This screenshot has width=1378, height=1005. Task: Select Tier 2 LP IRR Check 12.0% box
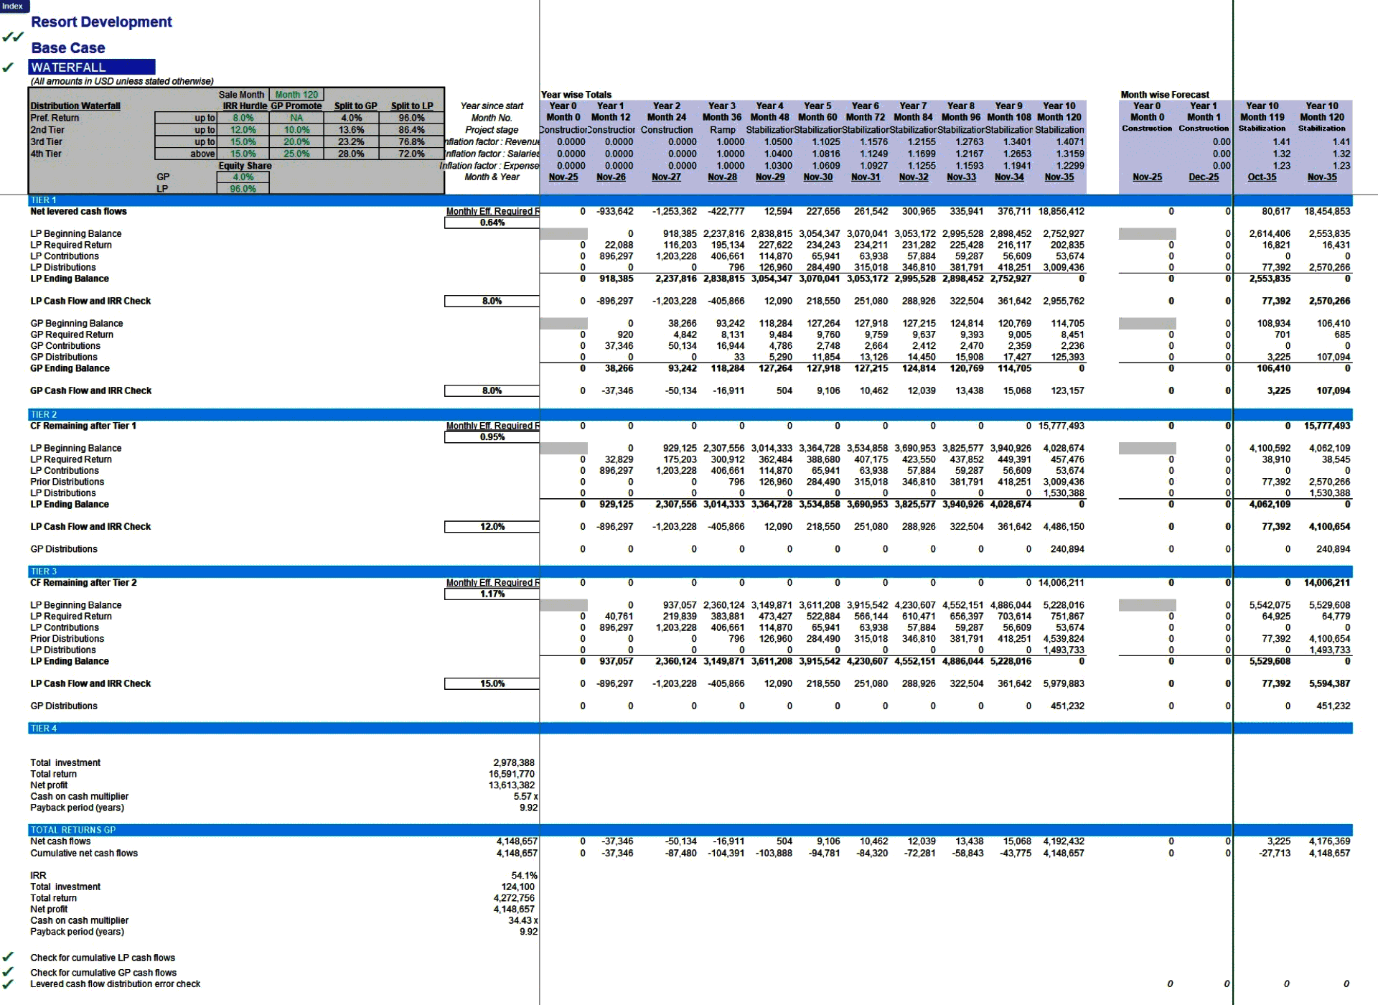coord(492,526)
